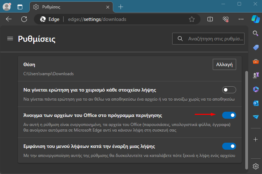Close the Ρυθμίσεις tab
Image resolution: width=262 pixels, height=174 pixels.
click(108, 7)
